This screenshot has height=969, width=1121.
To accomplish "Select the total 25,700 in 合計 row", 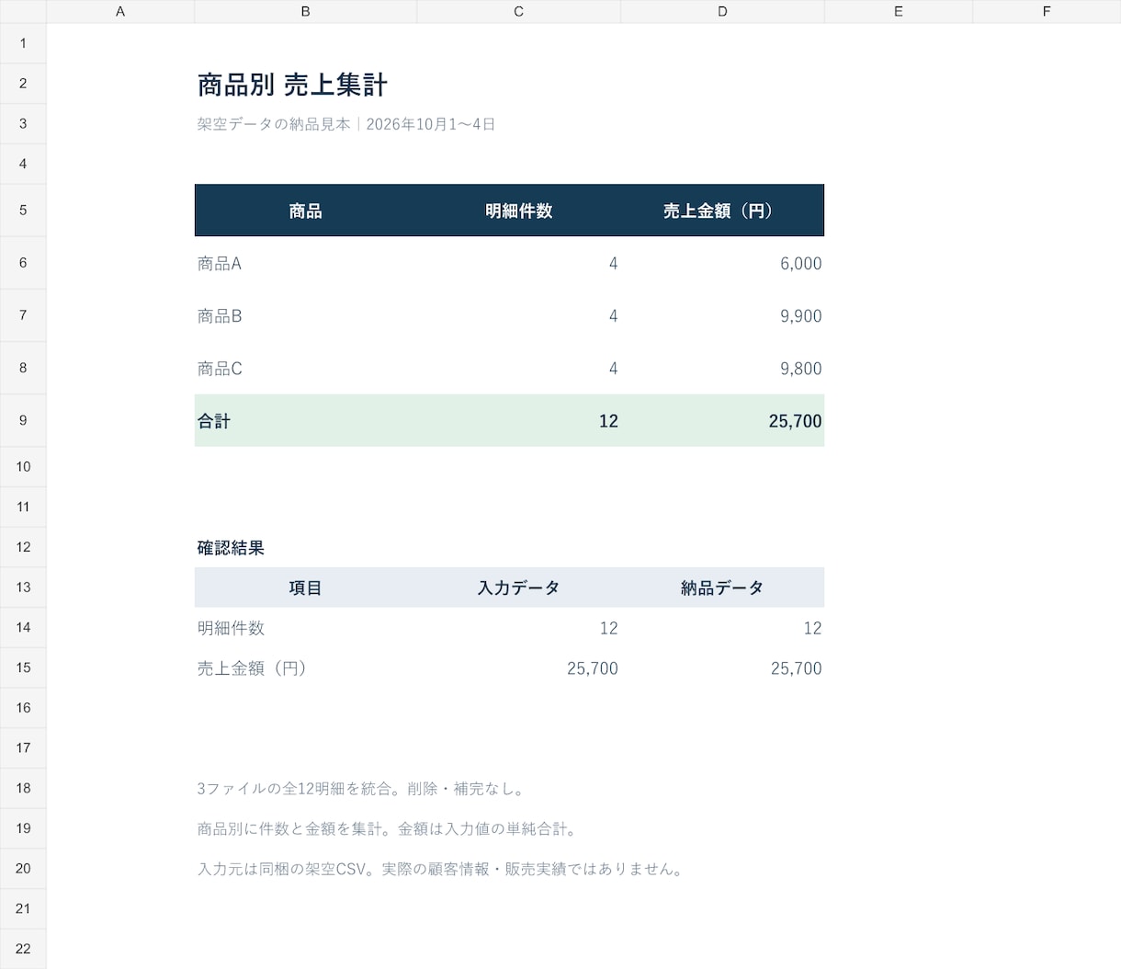I will click(x=722, y=420).
